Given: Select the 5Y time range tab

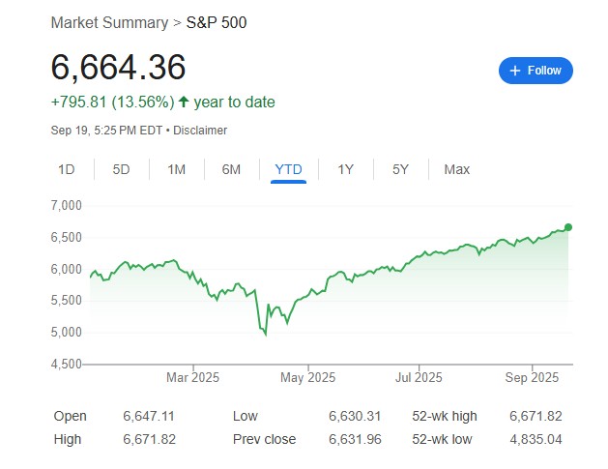Looking at the screenshot, I should (x=400, y=169).
